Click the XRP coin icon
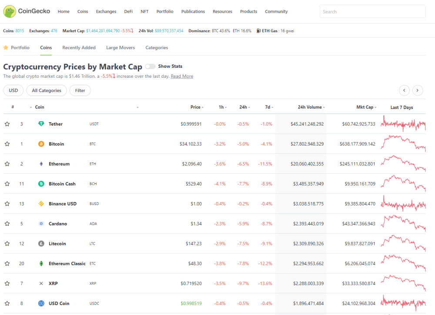The height and width of the screenshot is (315, 435). click(x=41, y=283)
